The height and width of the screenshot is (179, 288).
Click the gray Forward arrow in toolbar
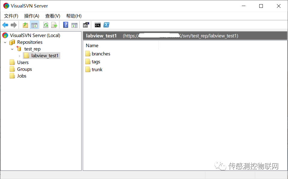14,25
